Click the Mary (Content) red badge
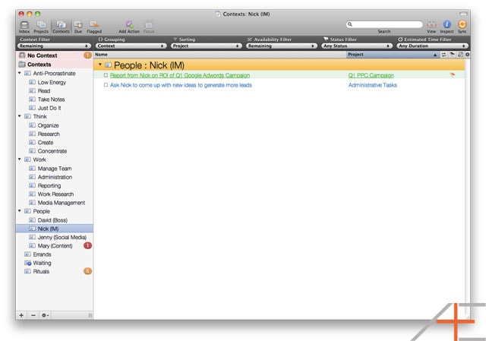Screen dimensions: 486x341 pos(88,245)
